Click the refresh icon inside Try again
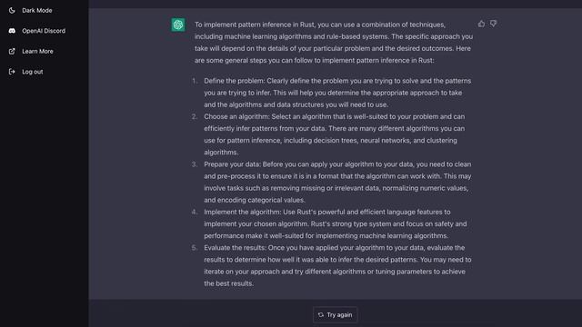The width and height of the screenshot is (582, 327). (321, 315)
